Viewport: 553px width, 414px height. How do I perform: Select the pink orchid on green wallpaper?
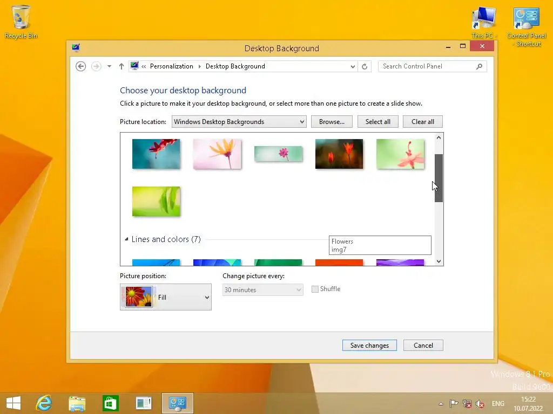(x=400, y=154)
